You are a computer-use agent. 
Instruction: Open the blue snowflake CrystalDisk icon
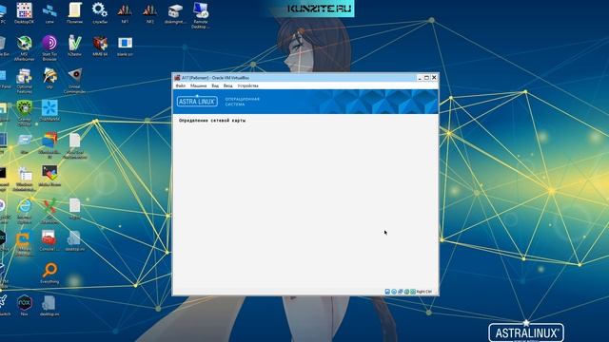[49, 110]
